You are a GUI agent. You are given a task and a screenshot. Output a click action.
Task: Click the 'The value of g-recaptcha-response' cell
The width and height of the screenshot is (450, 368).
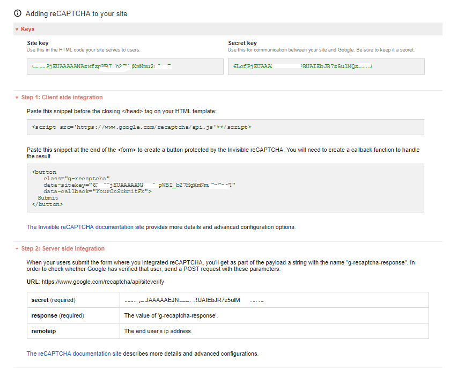171,315
